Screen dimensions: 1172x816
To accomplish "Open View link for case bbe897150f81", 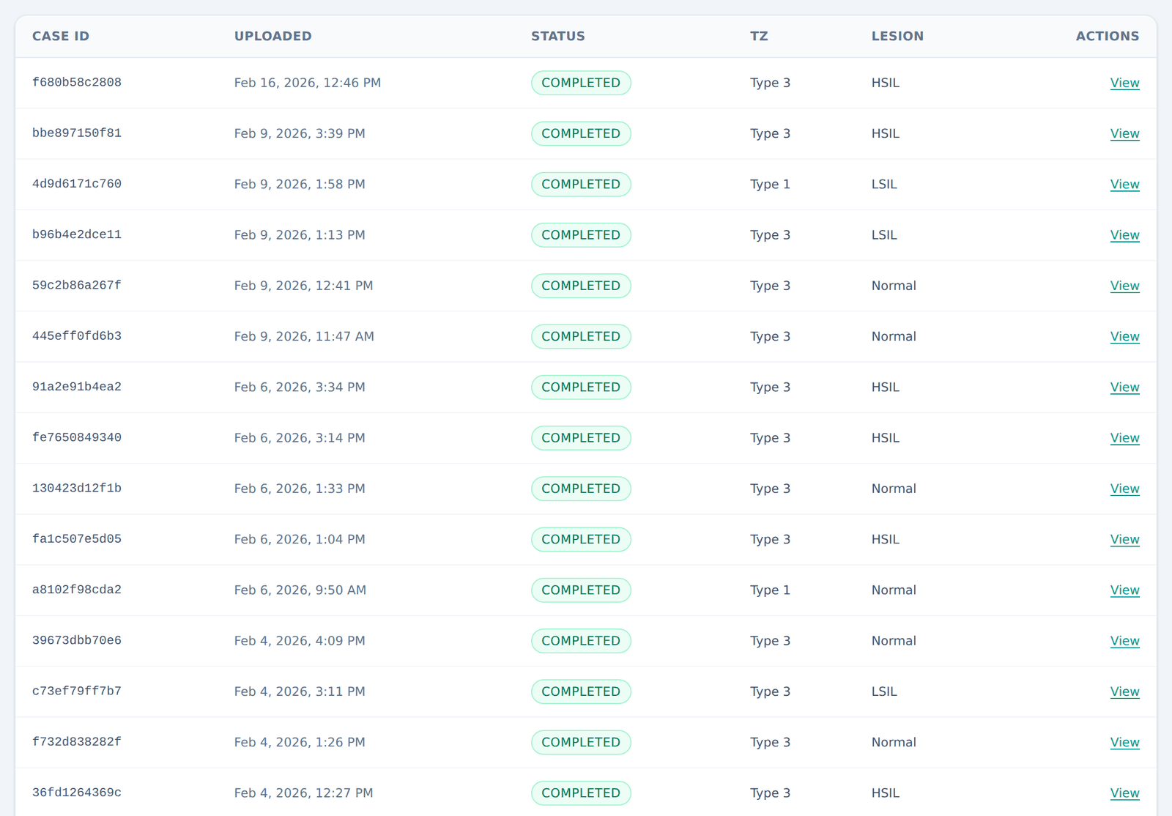I will 1124,133.
